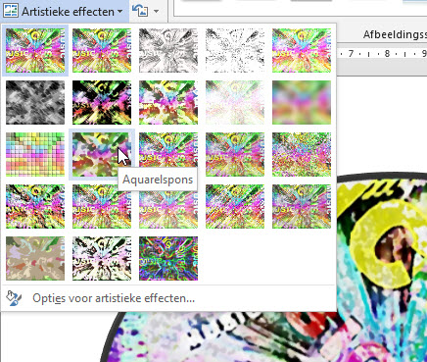Click the paint bucket options icon
Screen dimensions: 427x362
(x=14, y=298)
